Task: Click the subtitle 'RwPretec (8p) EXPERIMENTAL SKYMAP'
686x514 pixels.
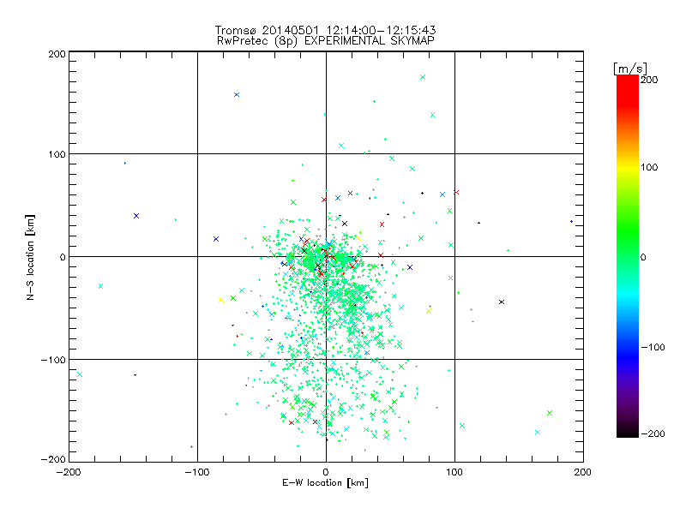Action: tap(326, 41)
